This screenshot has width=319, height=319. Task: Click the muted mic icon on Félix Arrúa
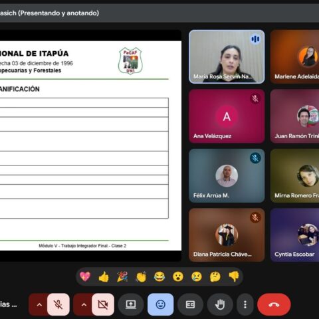(255, 158)
